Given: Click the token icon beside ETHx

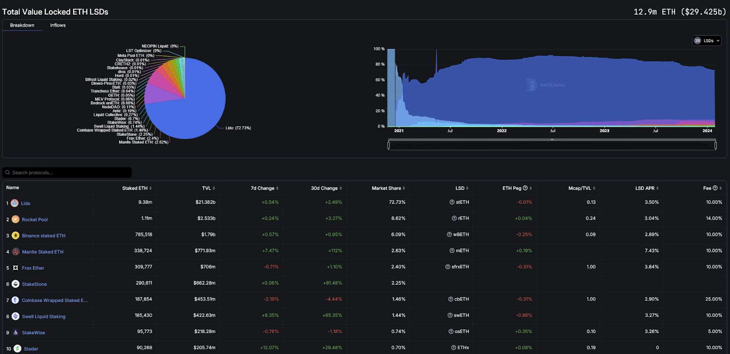Looking at the screenshot, I should click(x=454, y=348).
